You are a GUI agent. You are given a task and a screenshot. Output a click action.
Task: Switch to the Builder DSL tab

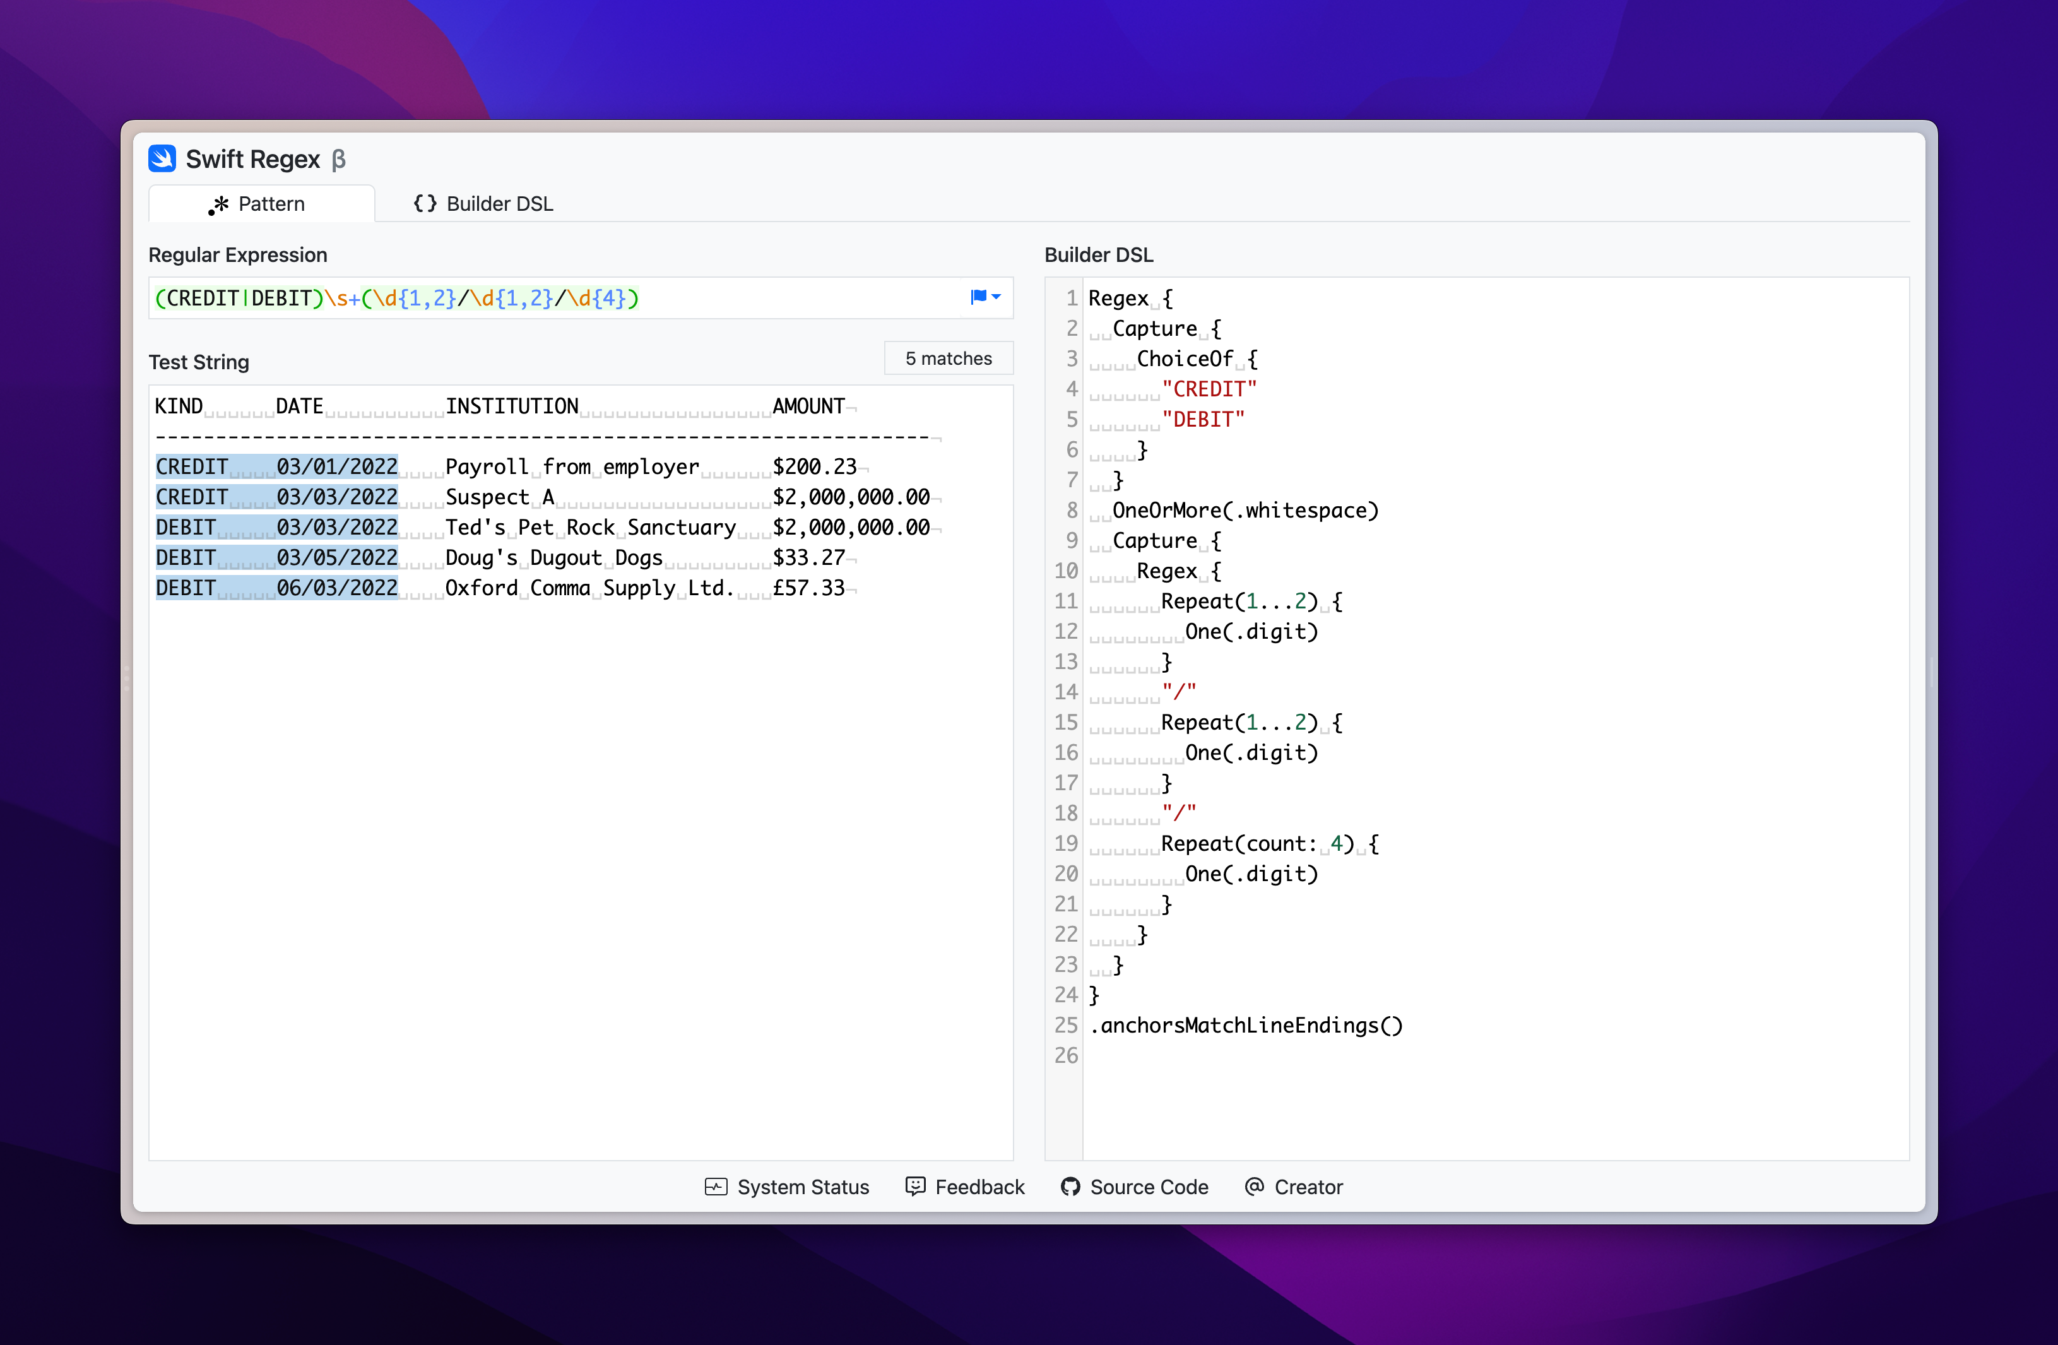click(x=483, y=203)
